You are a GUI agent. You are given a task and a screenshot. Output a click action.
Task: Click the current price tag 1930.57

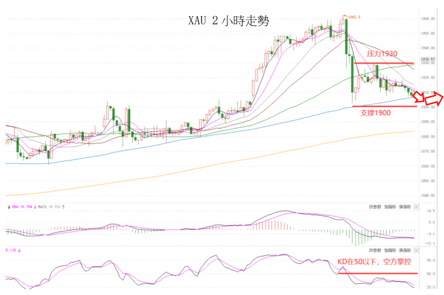pos(428,59)
